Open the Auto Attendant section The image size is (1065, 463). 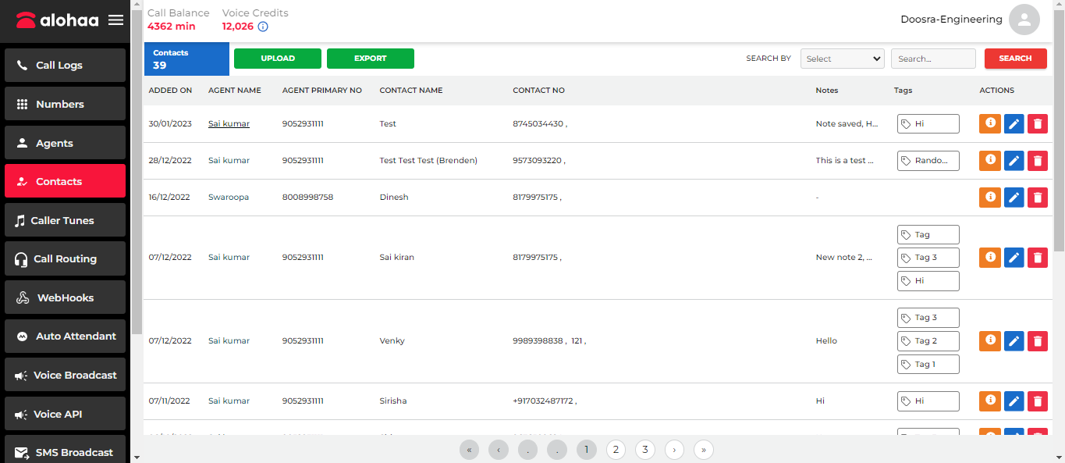tap(65, 336)
